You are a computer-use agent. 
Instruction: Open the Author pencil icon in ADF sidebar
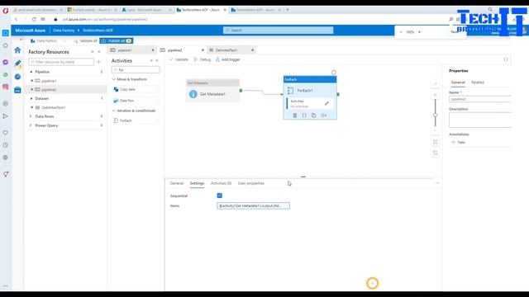coord(18,63)
